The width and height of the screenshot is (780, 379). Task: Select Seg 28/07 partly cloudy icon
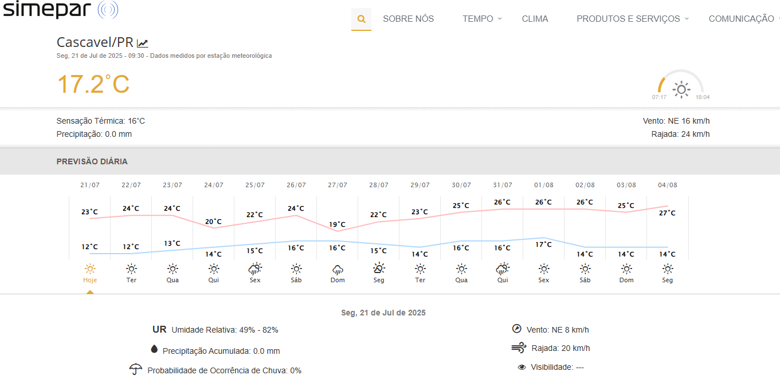379,268
